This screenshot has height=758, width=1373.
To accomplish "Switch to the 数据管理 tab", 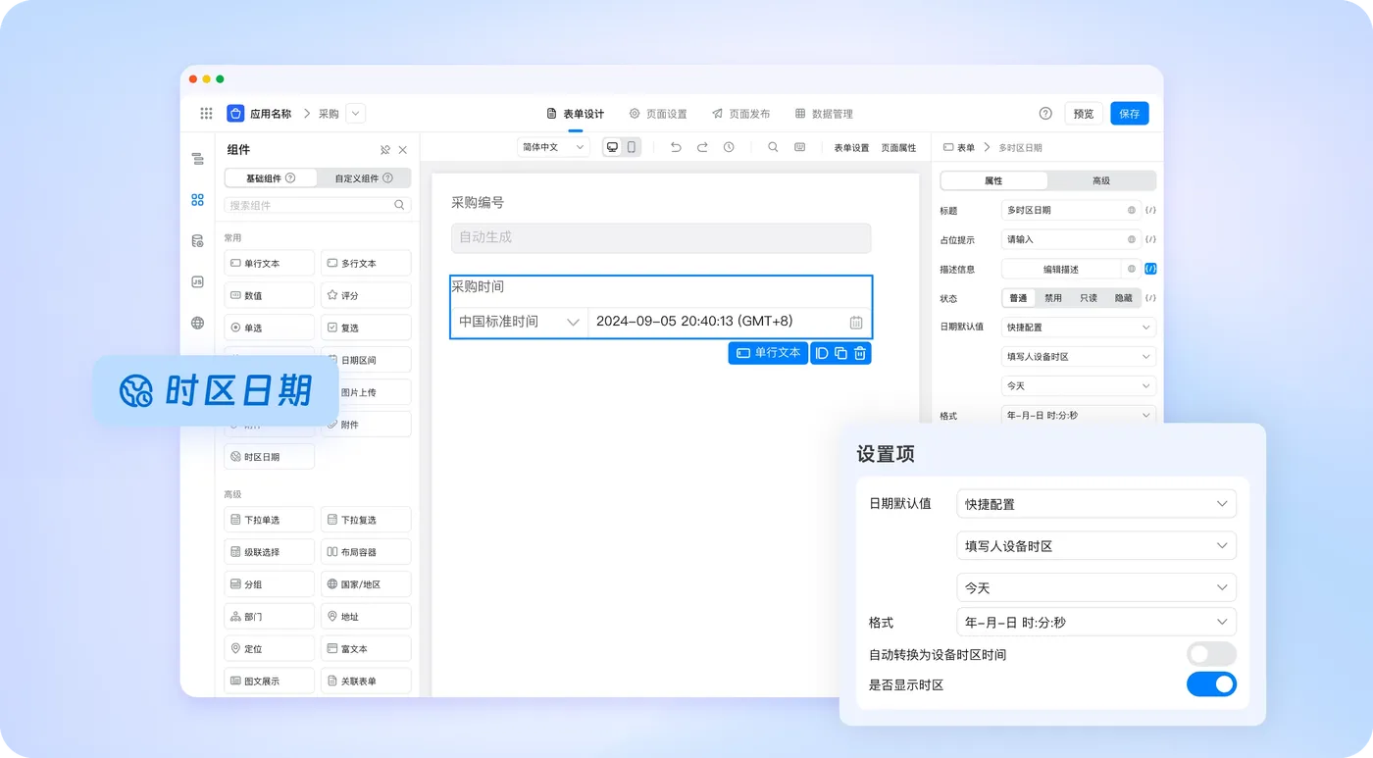I will tap(824, 114).
